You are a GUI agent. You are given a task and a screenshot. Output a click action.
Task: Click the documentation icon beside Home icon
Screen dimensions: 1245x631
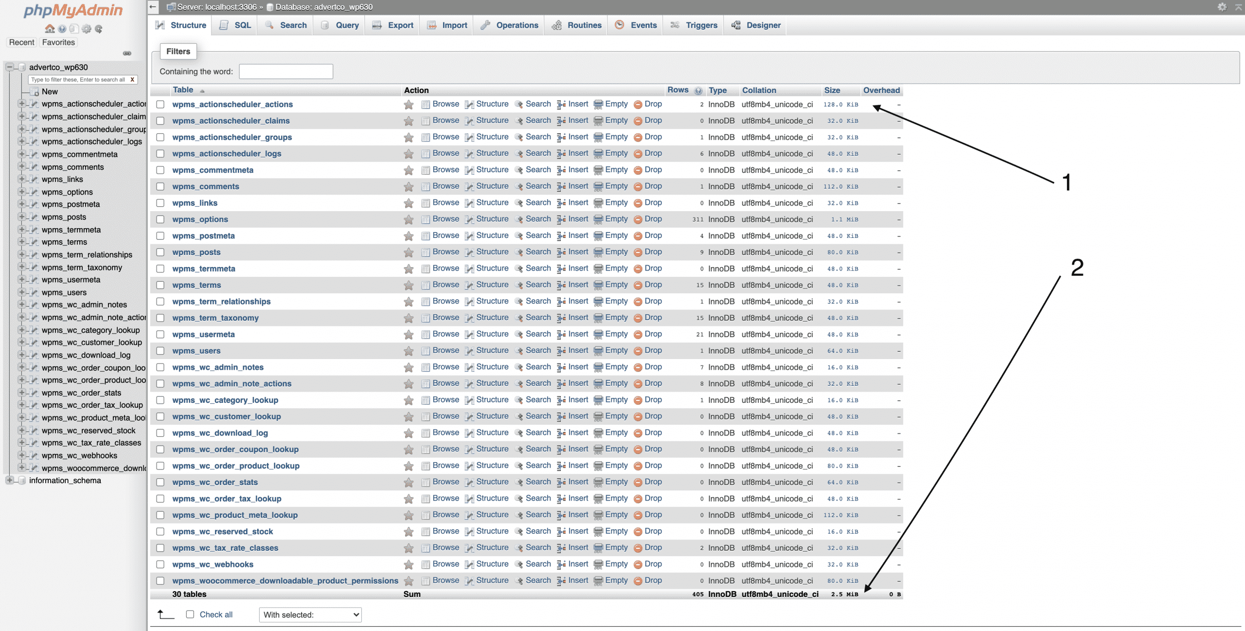62,29
